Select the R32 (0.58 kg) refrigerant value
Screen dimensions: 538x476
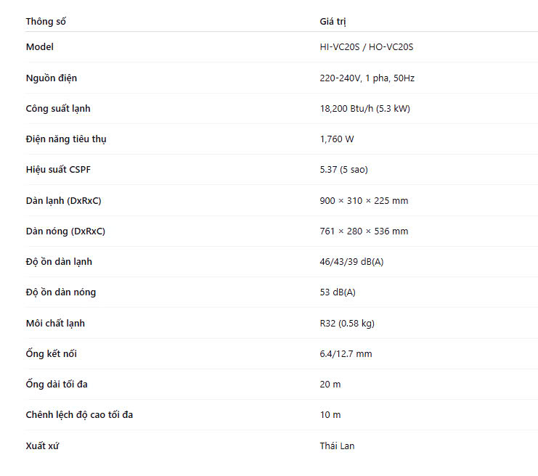coord(347,324)
